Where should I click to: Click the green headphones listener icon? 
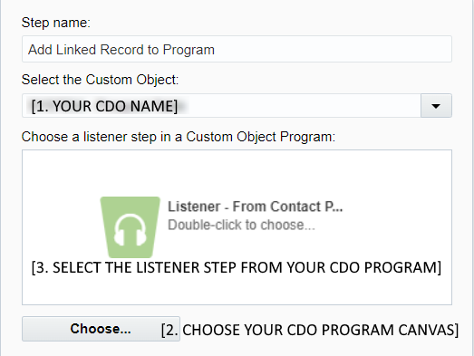[x=130, y=227]
